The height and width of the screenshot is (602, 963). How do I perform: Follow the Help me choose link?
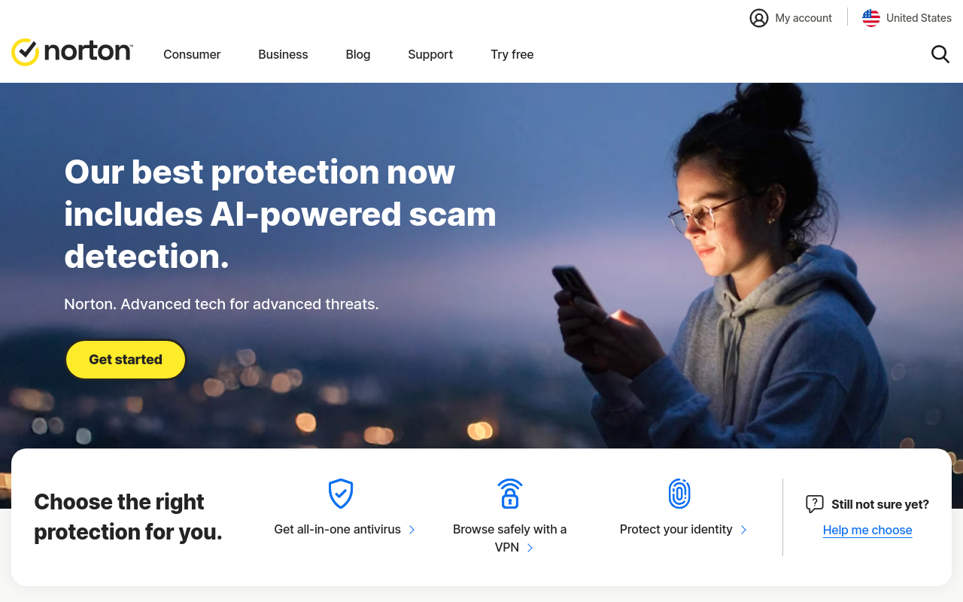click(x=867, y=530)
